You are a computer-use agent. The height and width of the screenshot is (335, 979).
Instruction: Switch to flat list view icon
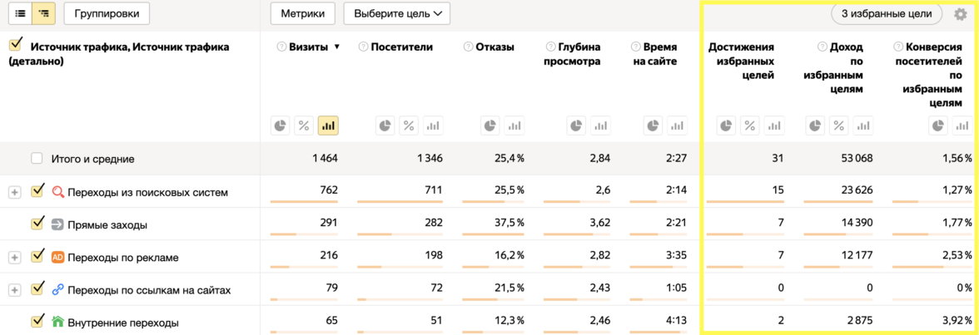click(x=21, y=13)
